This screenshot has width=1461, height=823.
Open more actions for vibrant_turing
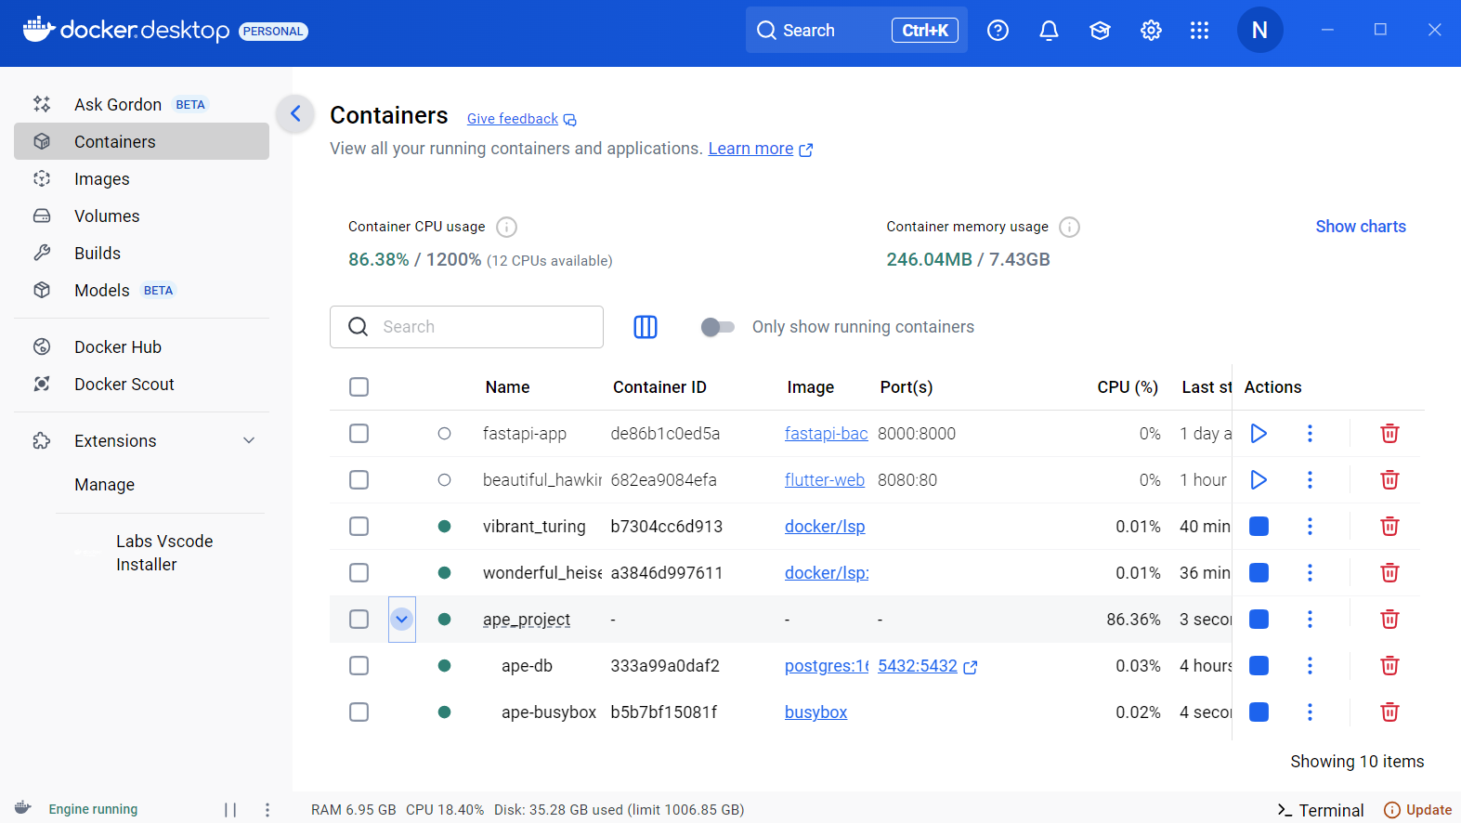click(x=1310, y=526)
